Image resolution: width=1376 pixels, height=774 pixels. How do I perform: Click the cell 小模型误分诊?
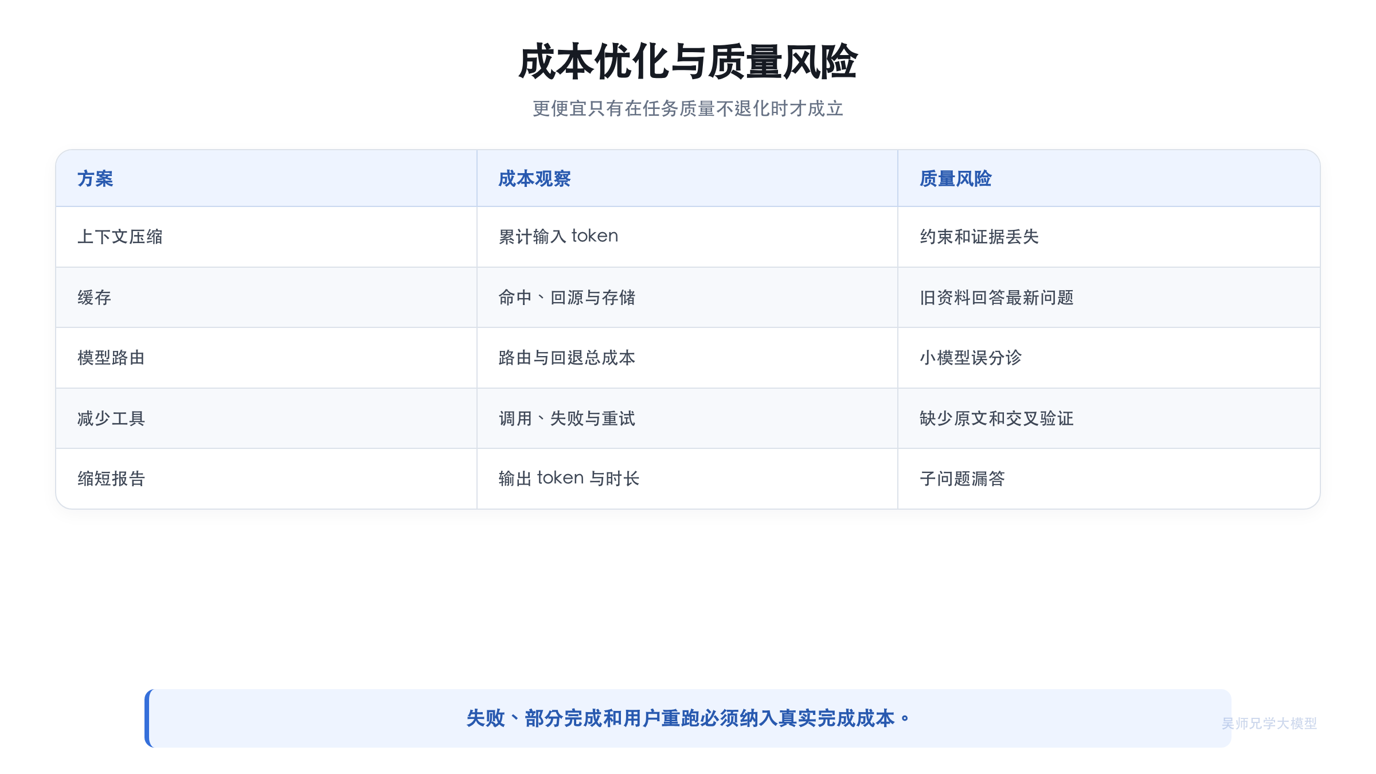click(x=1109, y=358)
